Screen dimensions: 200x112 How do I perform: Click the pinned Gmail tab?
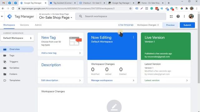3,3
